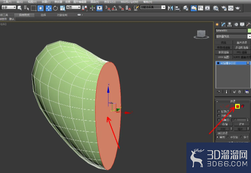Image resolution: width=251 pixels, height=173 pixels.
Task: Open the MAXScript (M) menu
Action: (130, 2)
